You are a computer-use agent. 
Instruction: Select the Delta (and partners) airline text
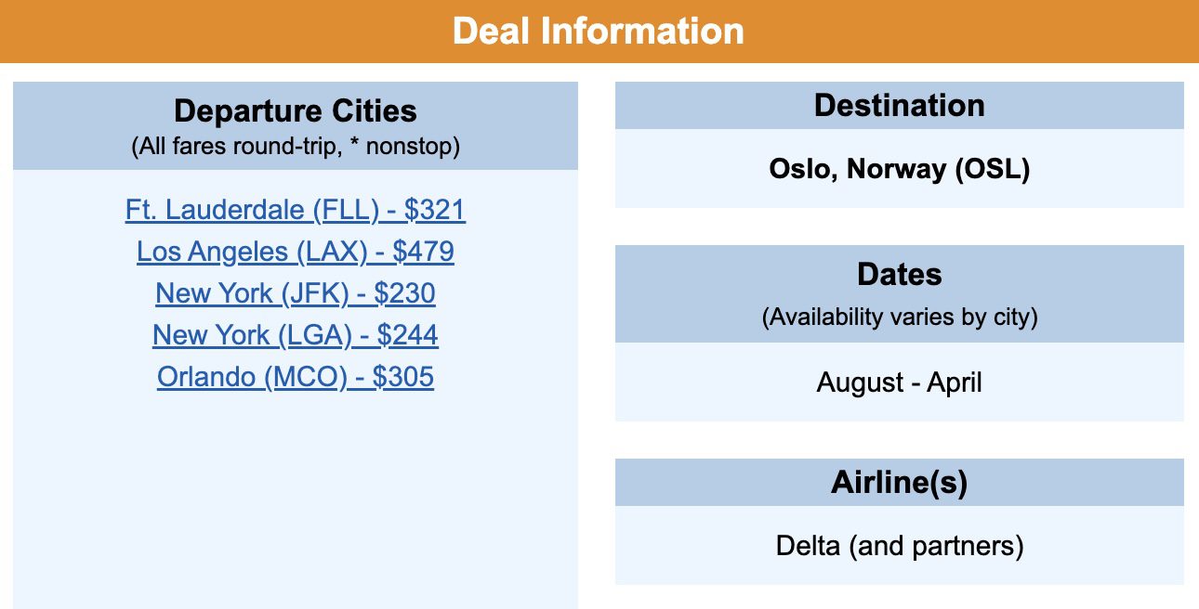(x=900, y=547)
